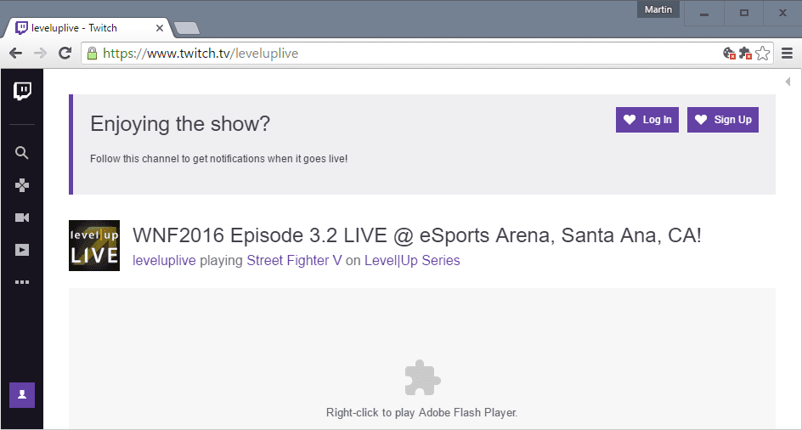802x430 pixels.
Task: Click the 'Enjoying the show?' heading
Action: pos(180,124)
